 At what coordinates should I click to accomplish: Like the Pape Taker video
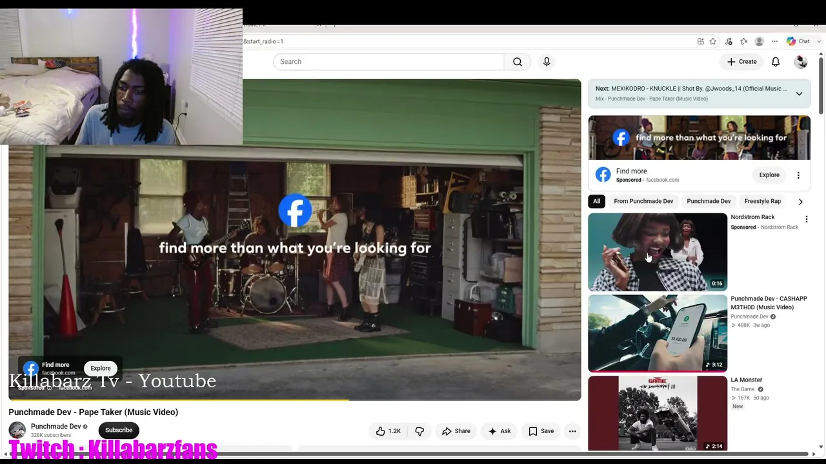388,431
